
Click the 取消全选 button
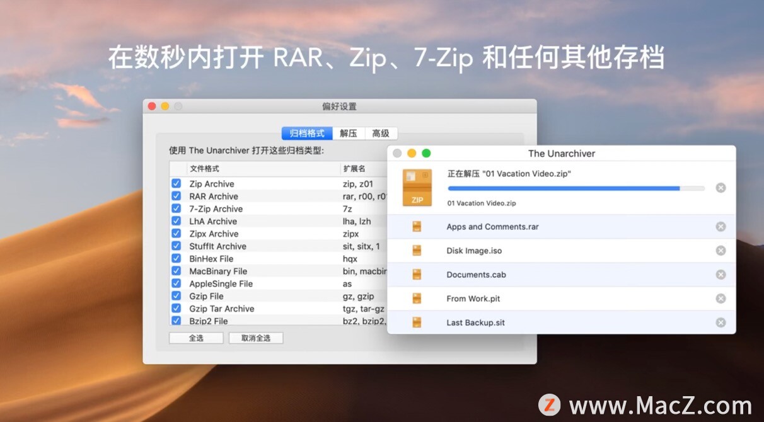tap(255, 338)
